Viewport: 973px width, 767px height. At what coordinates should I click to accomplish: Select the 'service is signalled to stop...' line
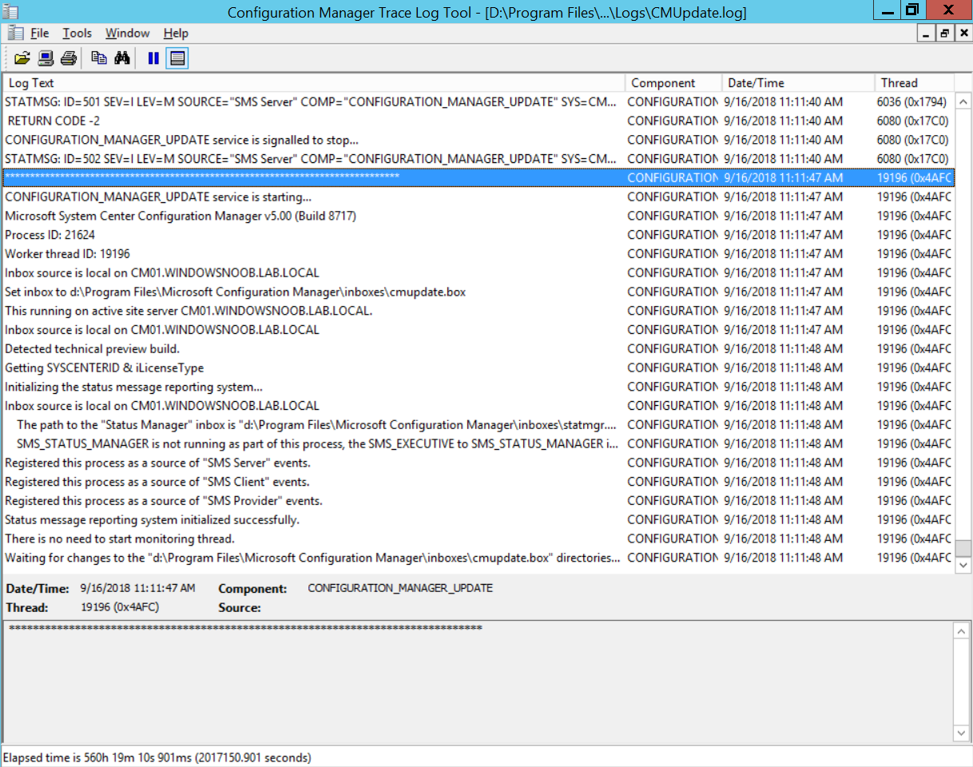pyautogui.click(x=479, y=140)
